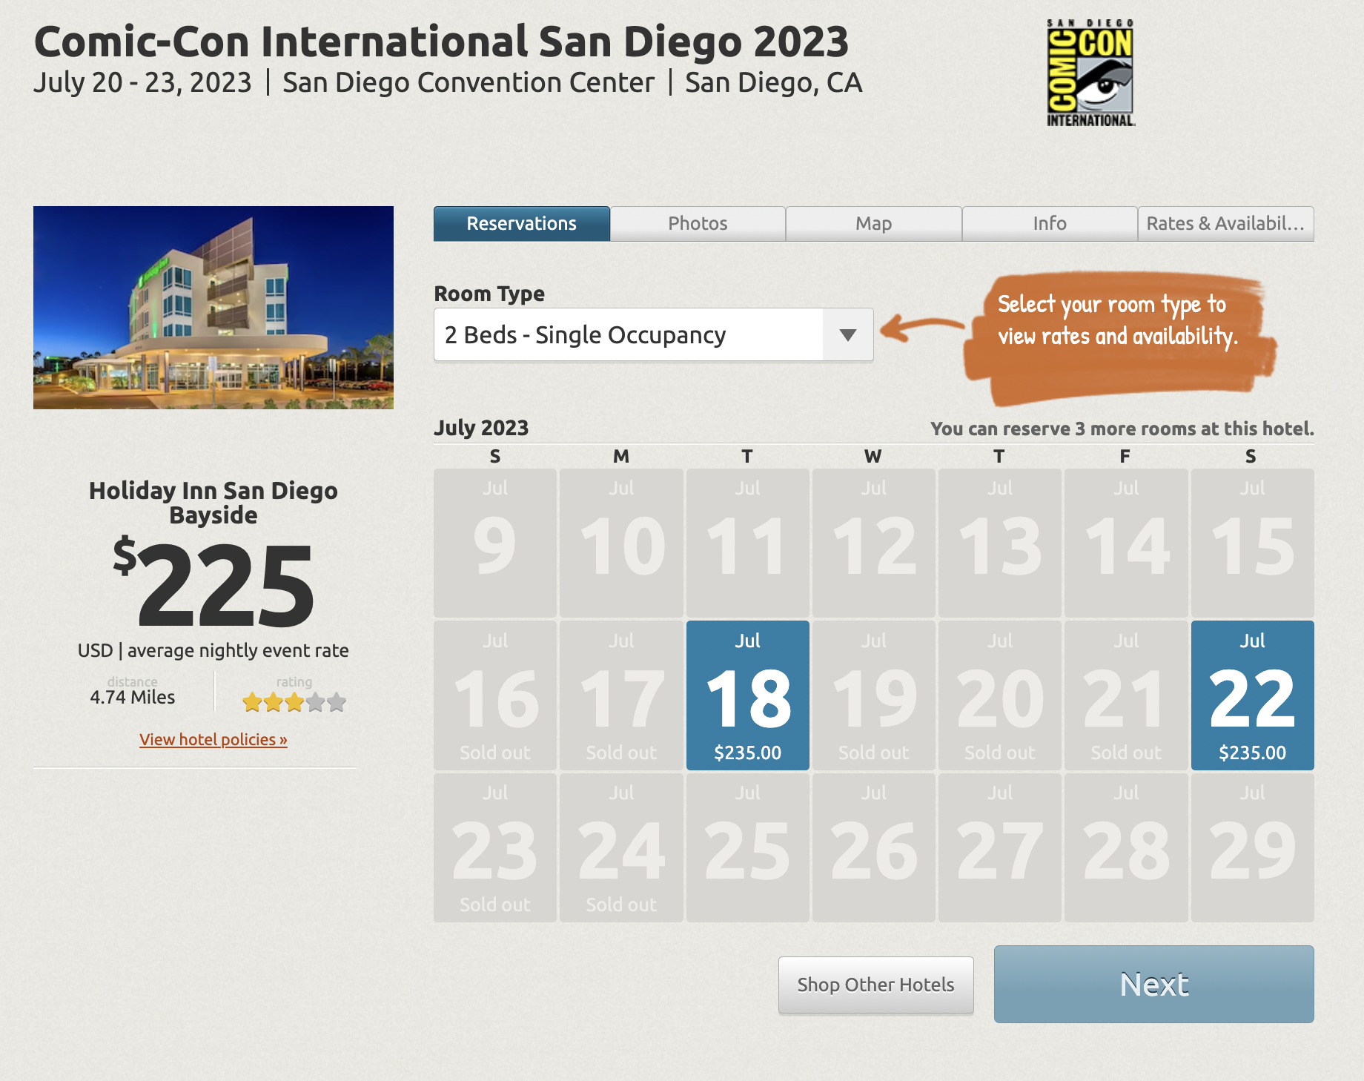1364x1081 pixels.
Task: Click the July 15 calendar cell
Action: [1252, 543]
